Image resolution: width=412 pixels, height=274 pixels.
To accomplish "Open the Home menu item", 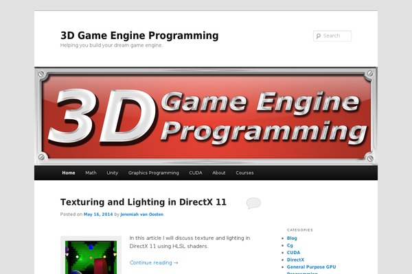I will click(x=69, y=173).
